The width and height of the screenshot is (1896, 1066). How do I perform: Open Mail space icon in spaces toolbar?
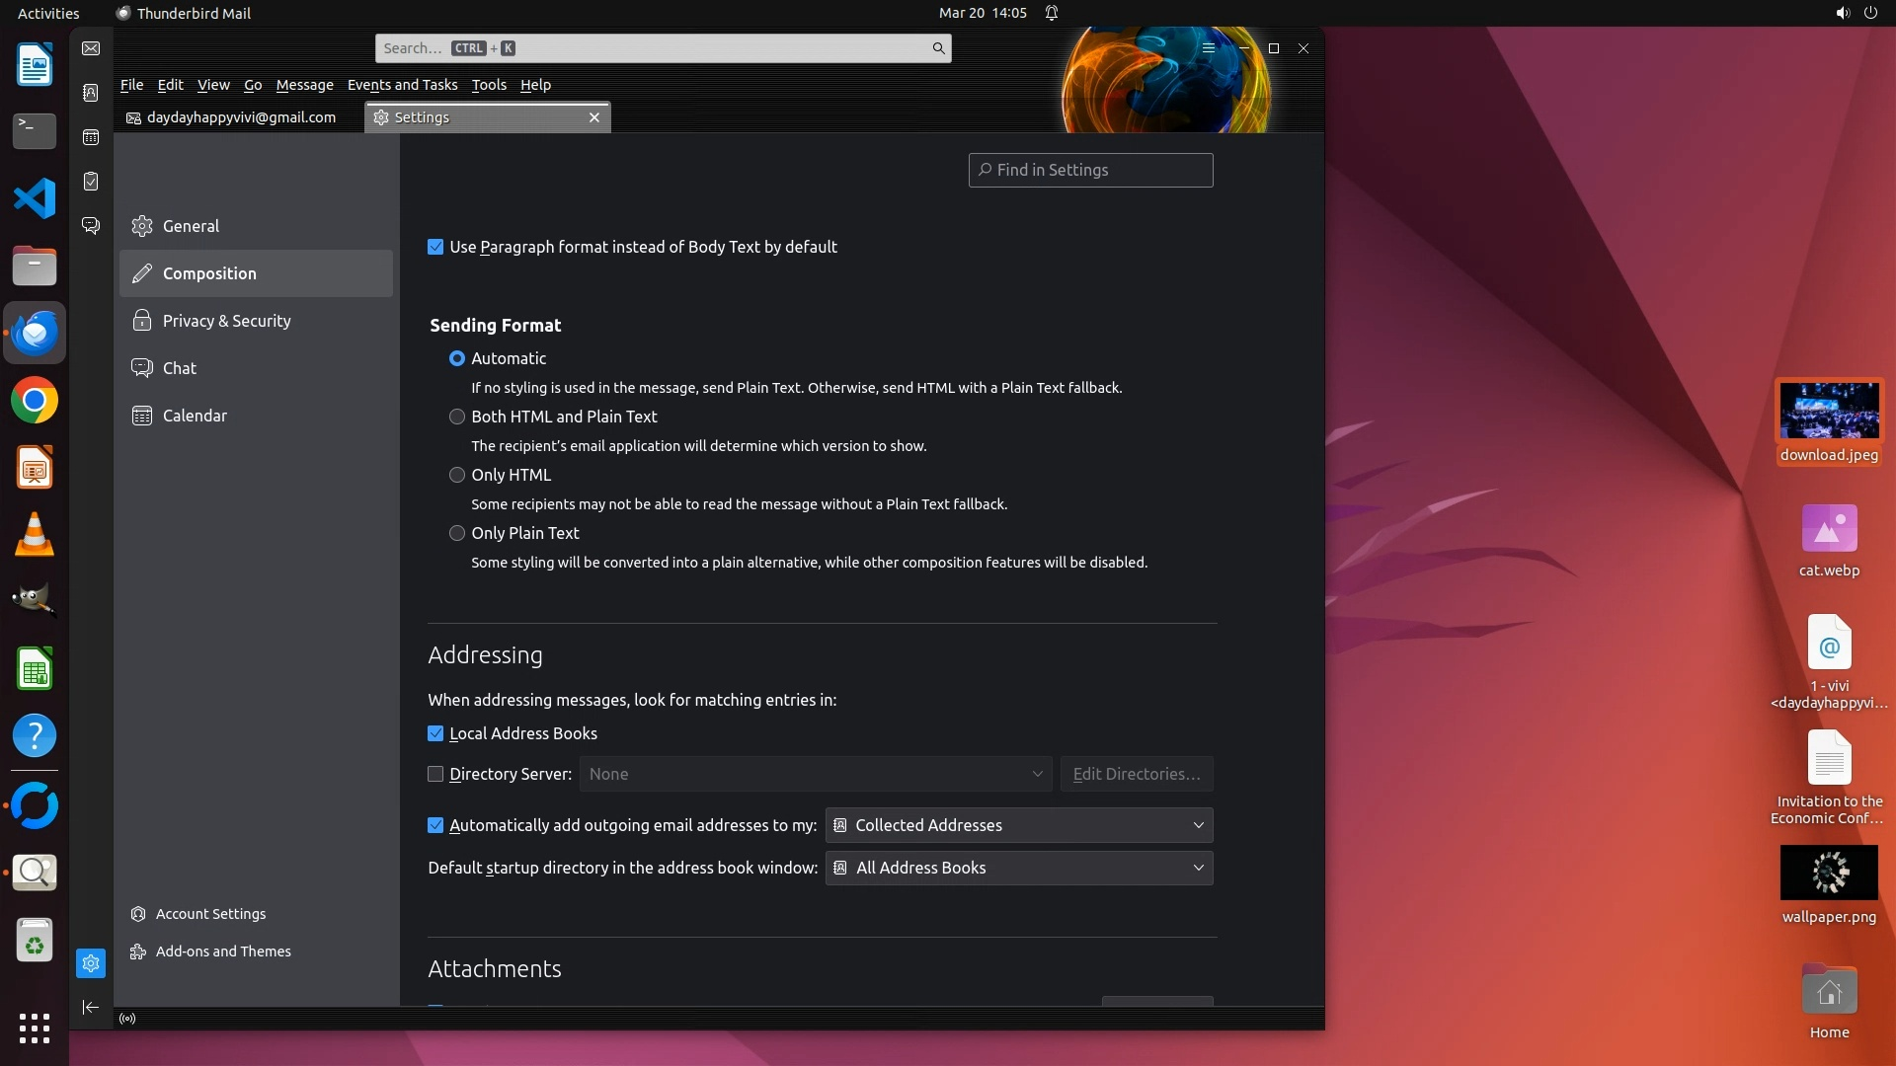[91, 48]
